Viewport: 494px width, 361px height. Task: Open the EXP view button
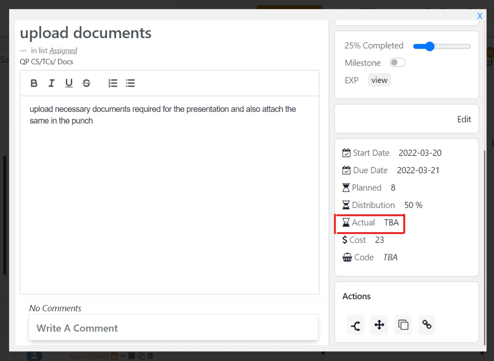click(379, 80)
